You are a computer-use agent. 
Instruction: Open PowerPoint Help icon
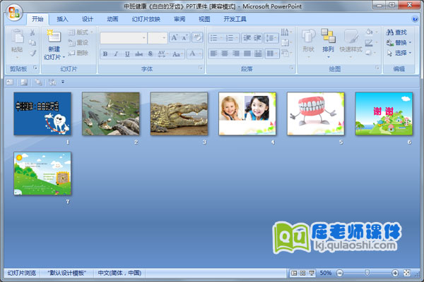pos(415,19)
